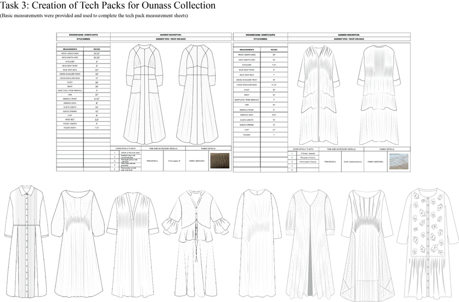Select the Measurements header in left table

(70, 49)
